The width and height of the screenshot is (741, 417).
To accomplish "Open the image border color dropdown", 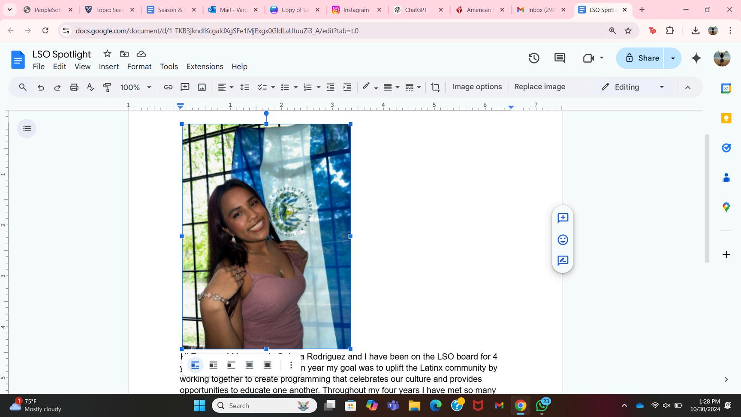I will tap(370, 87).
